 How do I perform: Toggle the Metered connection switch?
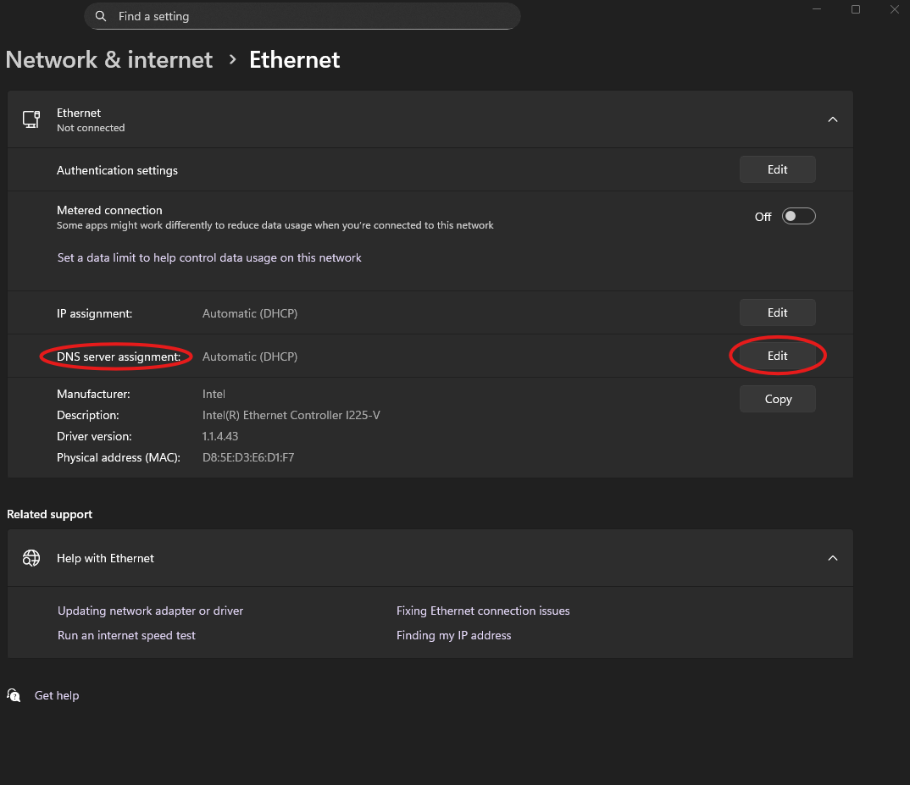[x=797, y=216]
